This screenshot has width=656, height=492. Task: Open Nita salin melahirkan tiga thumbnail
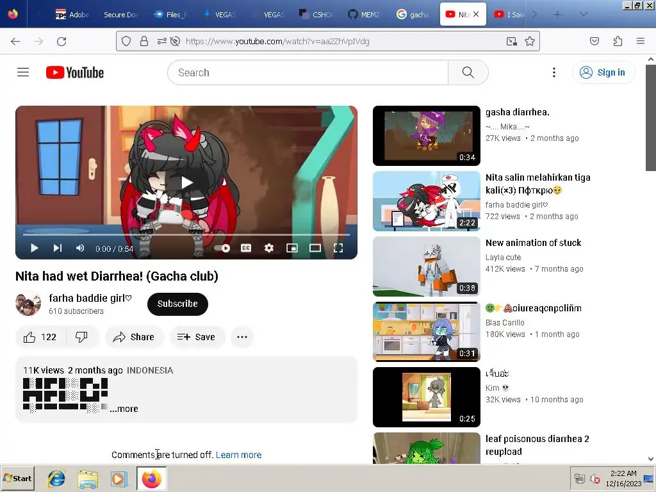point(426,201)
